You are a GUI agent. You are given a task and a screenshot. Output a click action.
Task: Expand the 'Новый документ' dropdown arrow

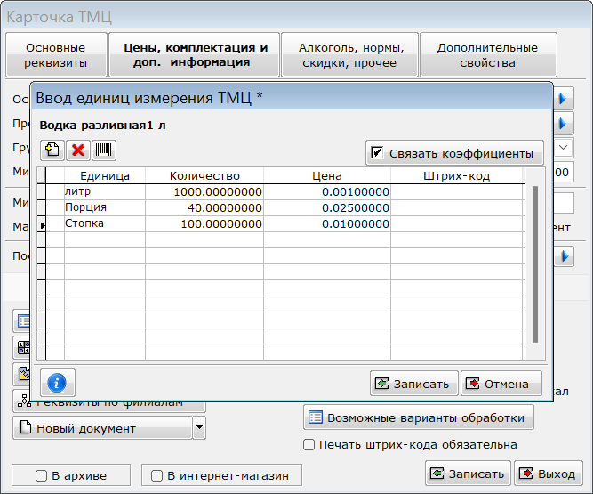click(x=199, y=428)
